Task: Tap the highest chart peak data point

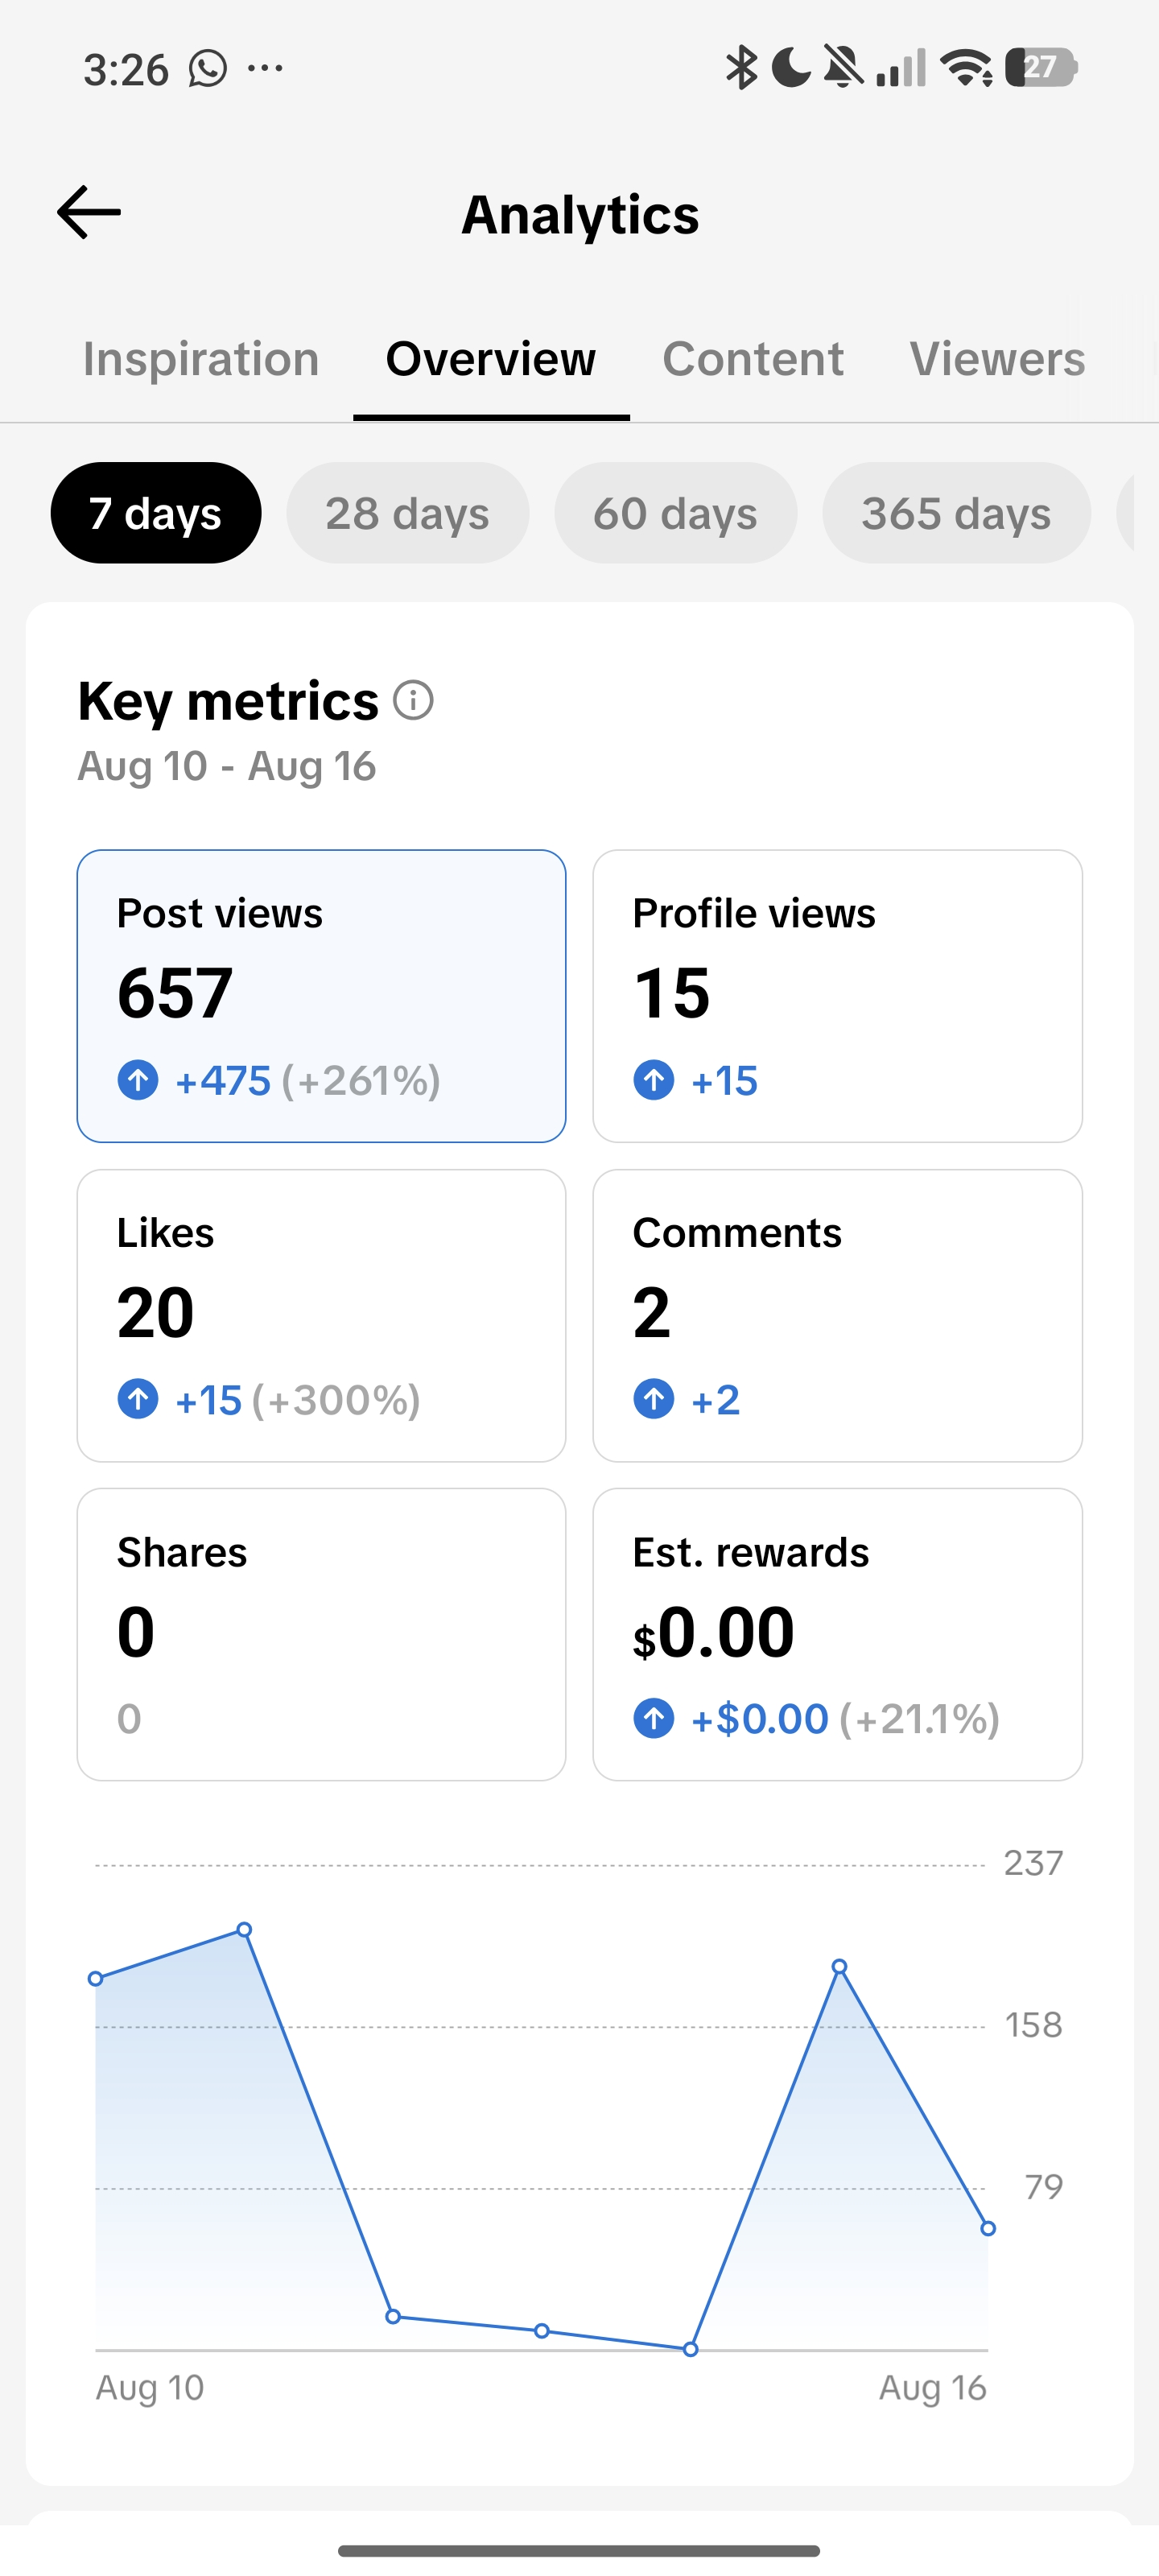Action: point(244,1930)
